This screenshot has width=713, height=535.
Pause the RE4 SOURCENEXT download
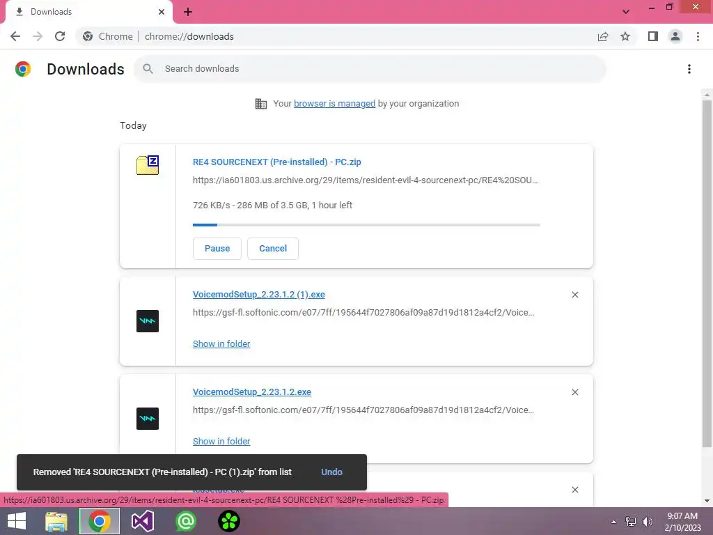217,249
